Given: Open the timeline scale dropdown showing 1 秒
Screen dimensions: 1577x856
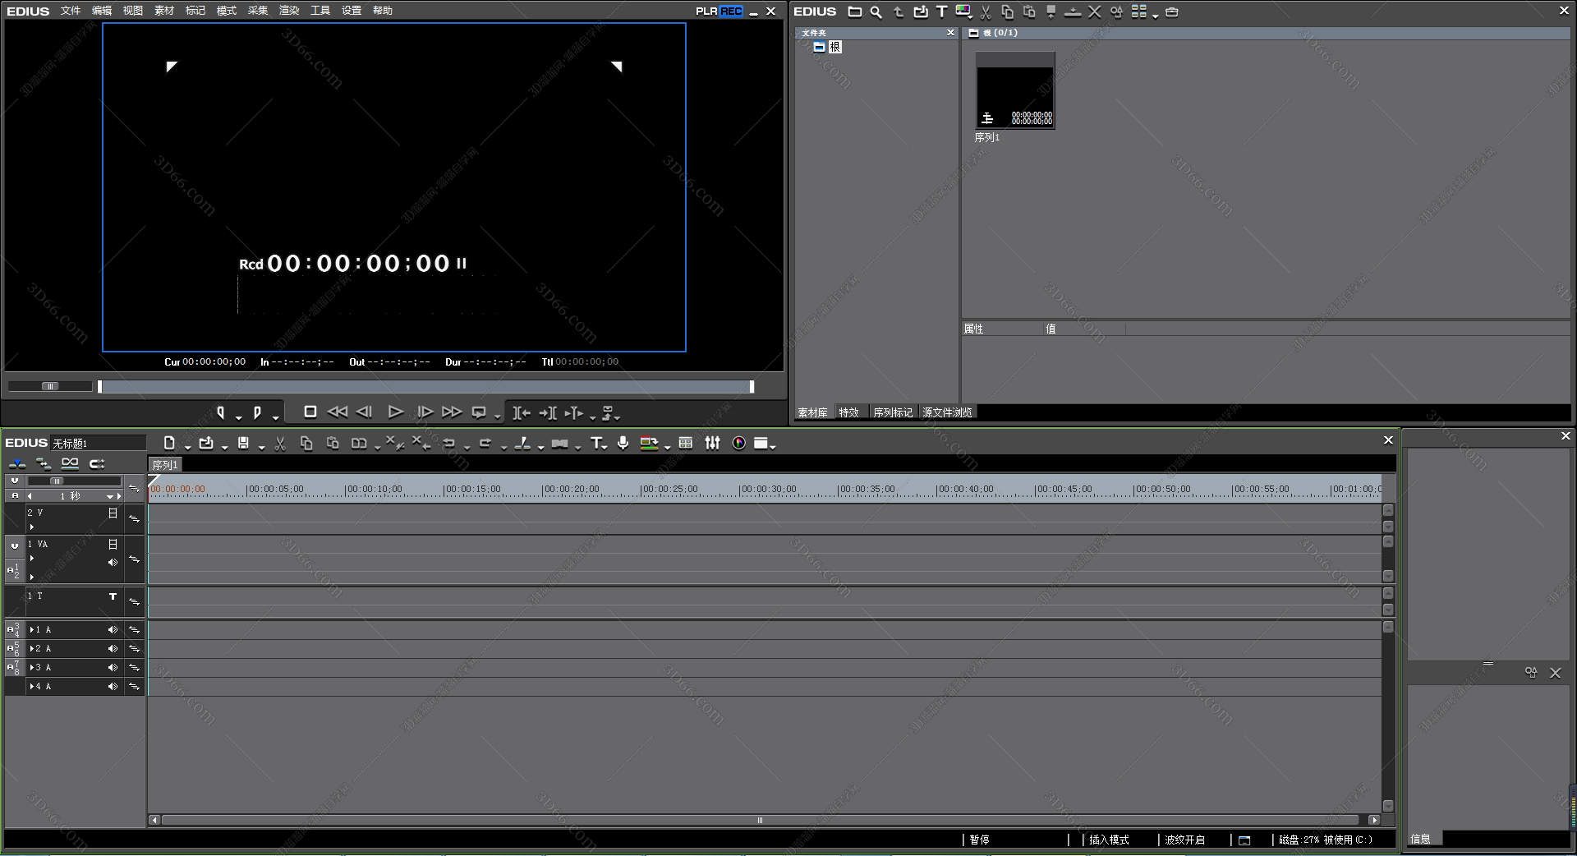Looking at the screenshot, I should [109, 496].
